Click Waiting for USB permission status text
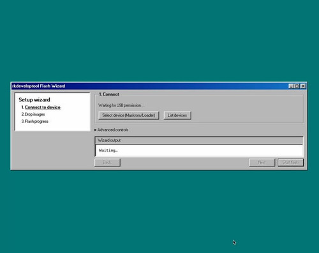This screenshot has width=319, height=253. point(121,105)
